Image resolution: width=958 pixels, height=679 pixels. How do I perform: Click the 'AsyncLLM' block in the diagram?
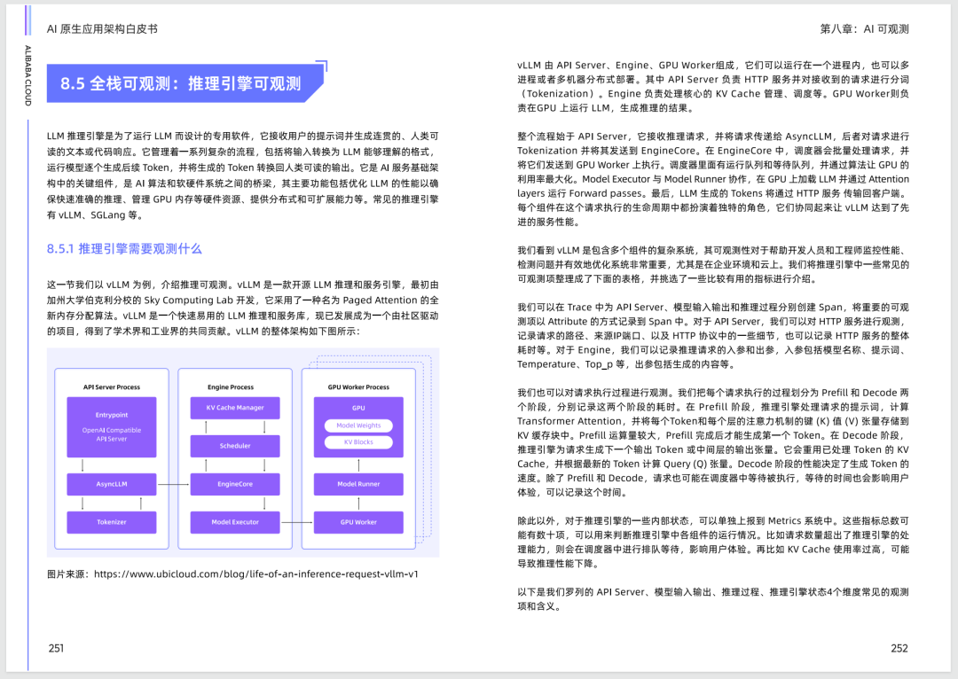(x=111, y=484)
